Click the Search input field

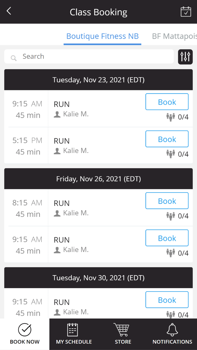[x=84, y=56]
